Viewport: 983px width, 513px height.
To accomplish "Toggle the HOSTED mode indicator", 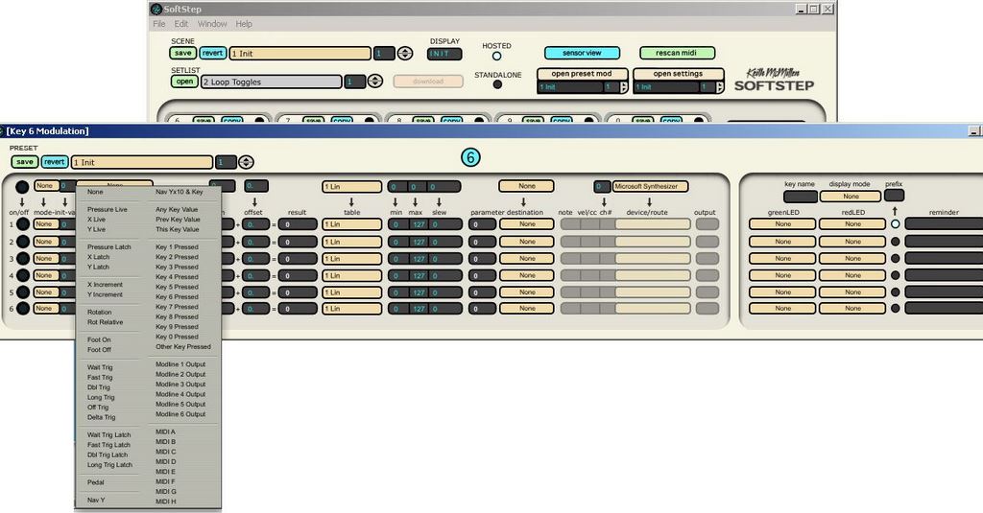I will pyautogui.click(x=496, y=56).
